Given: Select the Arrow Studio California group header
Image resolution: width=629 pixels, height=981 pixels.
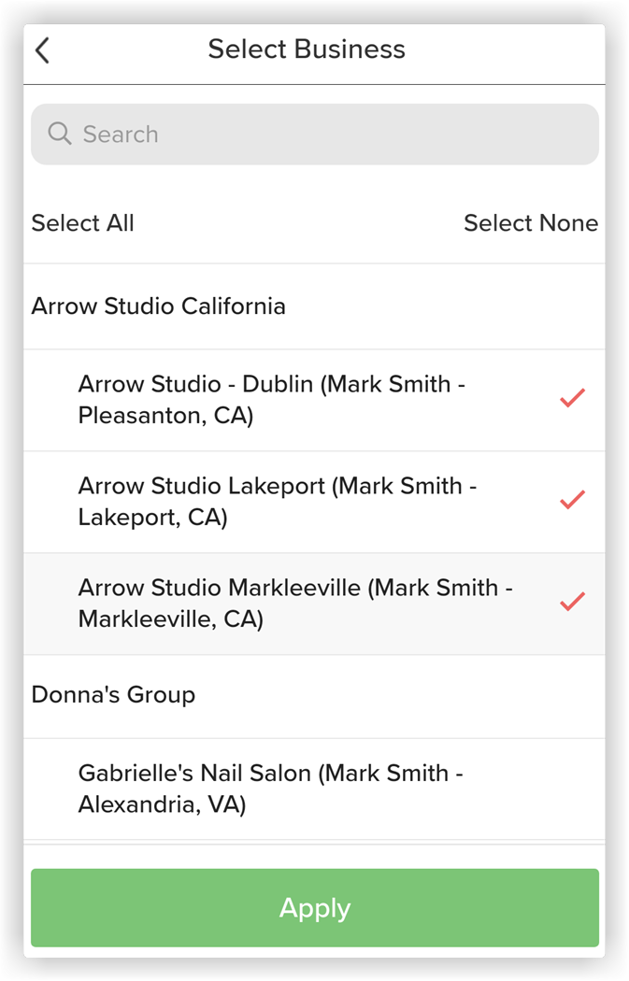Looking at the screenshot, I should [314, 306].
